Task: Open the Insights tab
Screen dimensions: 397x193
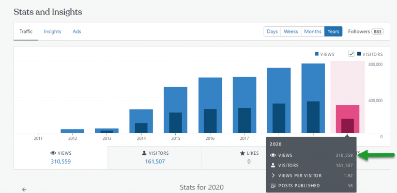Action: click(x=52, y=31)
